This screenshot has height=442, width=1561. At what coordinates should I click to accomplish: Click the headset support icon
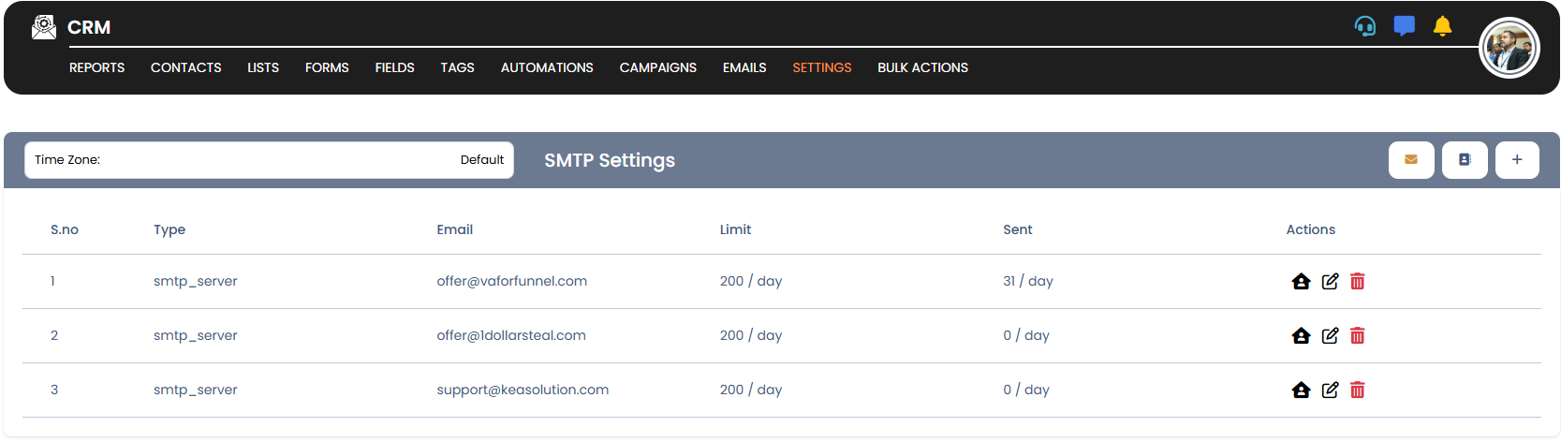point(1365,26)
